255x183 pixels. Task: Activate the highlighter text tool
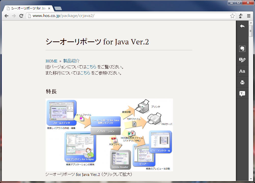click(242, 60)
